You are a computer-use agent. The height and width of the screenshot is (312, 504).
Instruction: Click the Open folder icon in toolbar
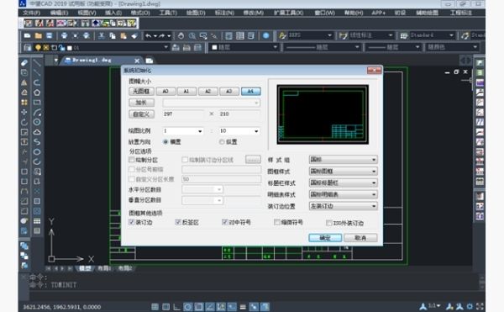39,35
